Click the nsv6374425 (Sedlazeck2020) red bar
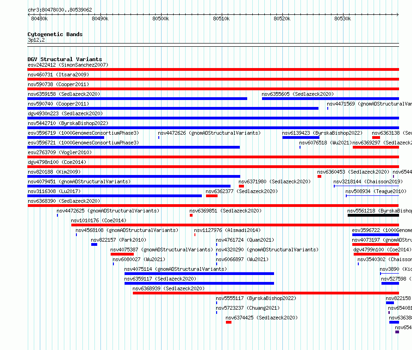Screen dimensions: 412x350 (229, 322)
